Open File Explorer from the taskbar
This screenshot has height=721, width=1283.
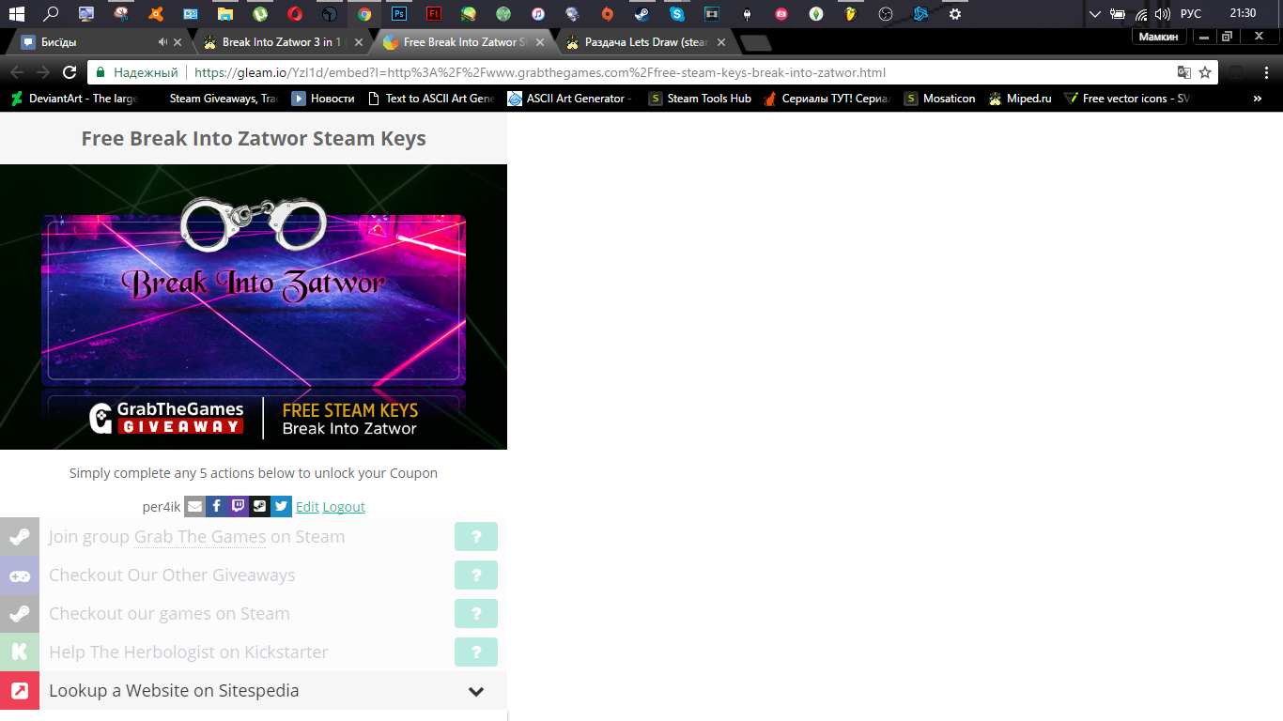pyautogui.click(x=225, y=14)
